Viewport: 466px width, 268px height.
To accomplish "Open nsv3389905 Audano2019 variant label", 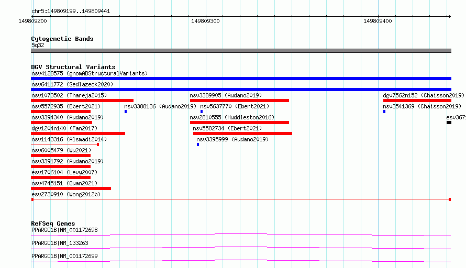I will 226,95.
